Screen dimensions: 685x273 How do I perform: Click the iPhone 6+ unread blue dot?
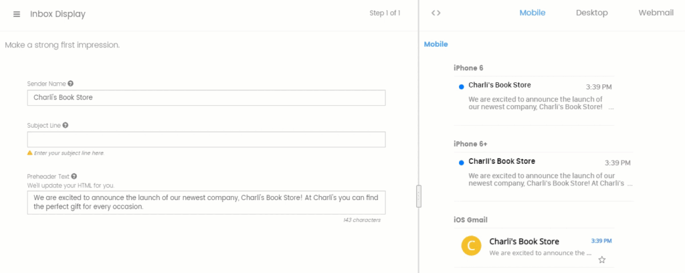[x=461, y=163]
